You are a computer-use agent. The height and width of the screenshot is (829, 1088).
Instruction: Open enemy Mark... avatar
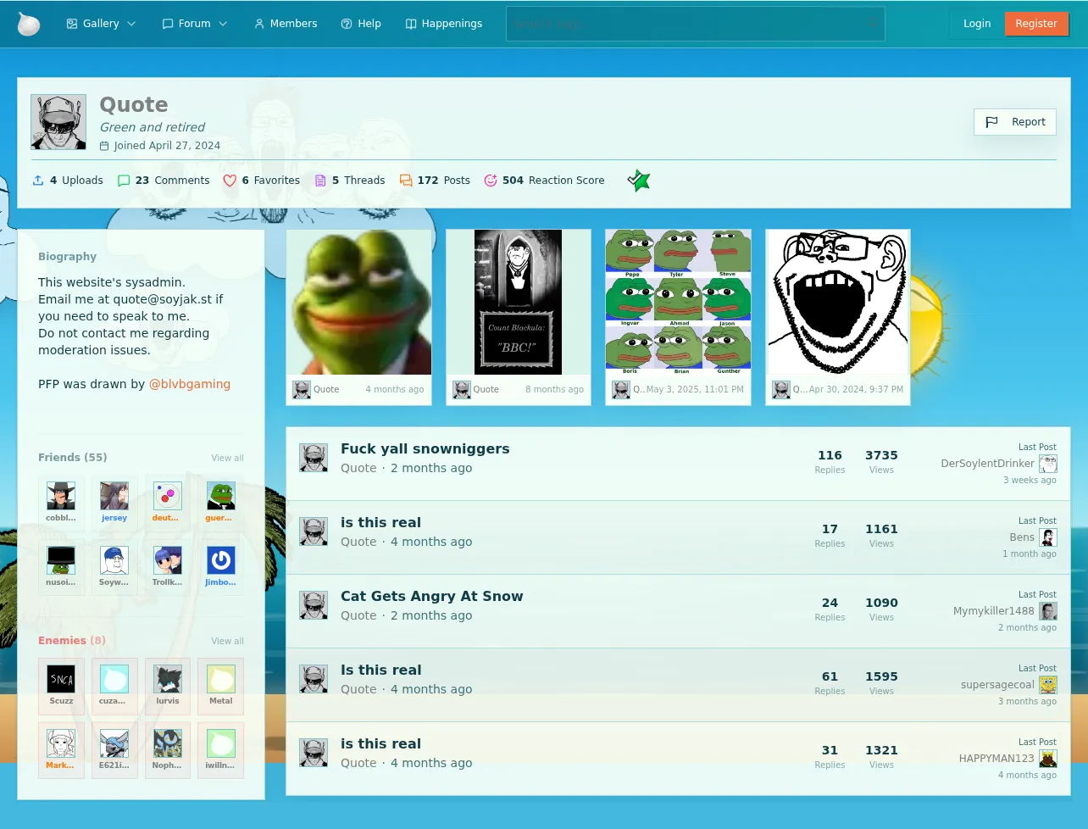click(x=61, y=743)
